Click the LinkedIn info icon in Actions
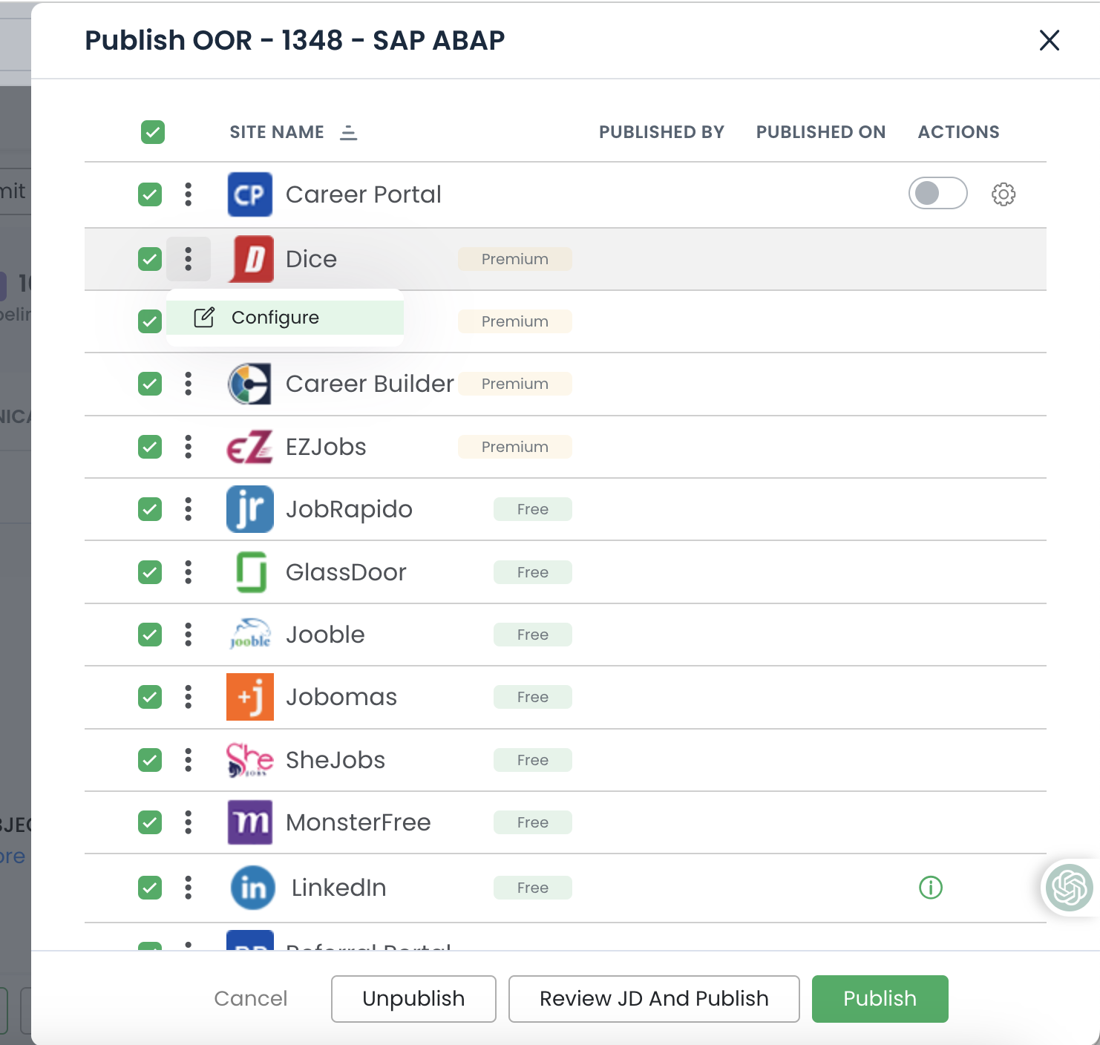 coord(930,888)
